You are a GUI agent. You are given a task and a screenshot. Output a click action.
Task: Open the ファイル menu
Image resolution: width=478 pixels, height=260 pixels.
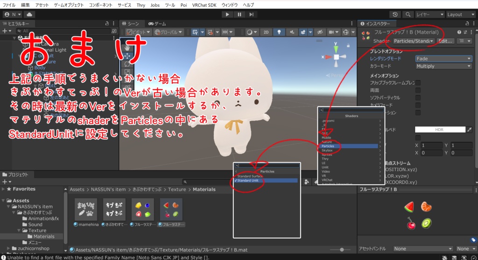point(9,5)
